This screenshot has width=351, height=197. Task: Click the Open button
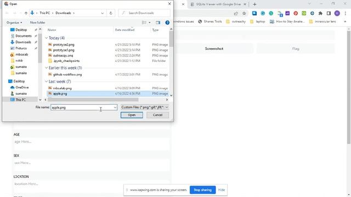click(132, 115)
